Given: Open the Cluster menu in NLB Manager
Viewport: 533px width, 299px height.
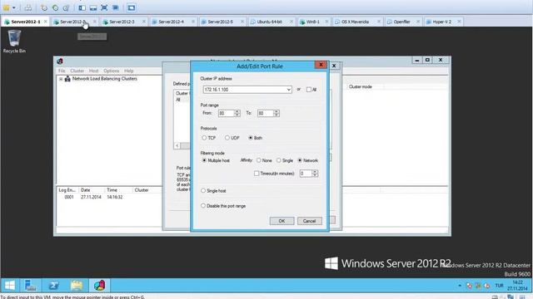Looking at the screenshot, I should click(77, 71).
